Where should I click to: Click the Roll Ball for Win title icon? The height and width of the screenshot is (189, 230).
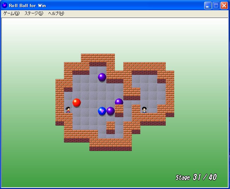[x=5, y=5]
